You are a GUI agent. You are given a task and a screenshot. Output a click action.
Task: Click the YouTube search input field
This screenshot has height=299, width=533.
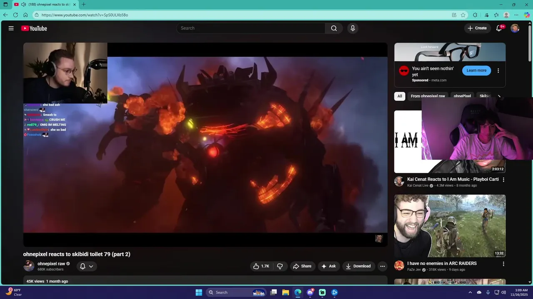[251, 28]
